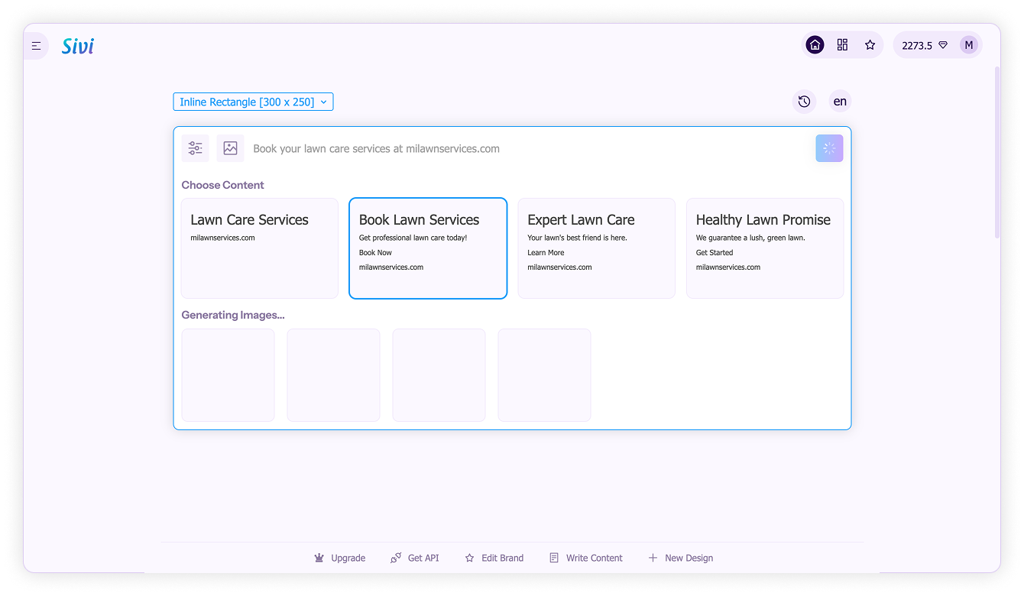The image size is (1024, 596).
Task: Click the Get API link
Action: click(x=415, y=558)
